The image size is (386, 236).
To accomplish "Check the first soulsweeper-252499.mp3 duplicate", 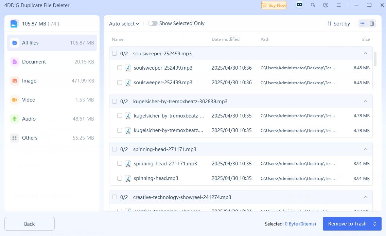I will coord(120,68).
